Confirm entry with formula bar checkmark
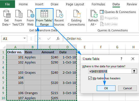The image size is (139, 101). (x=49, y=39)
